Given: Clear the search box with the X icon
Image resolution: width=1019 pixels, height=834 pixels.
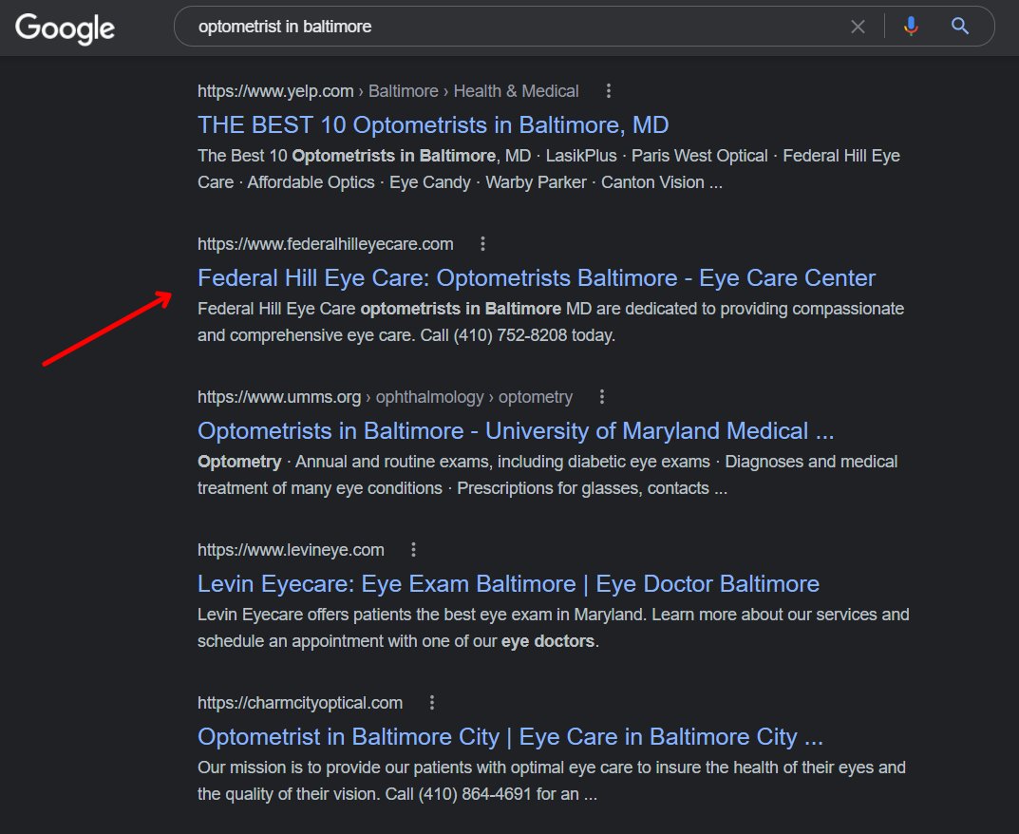Looking at the screenshot, I should point(858,27).
